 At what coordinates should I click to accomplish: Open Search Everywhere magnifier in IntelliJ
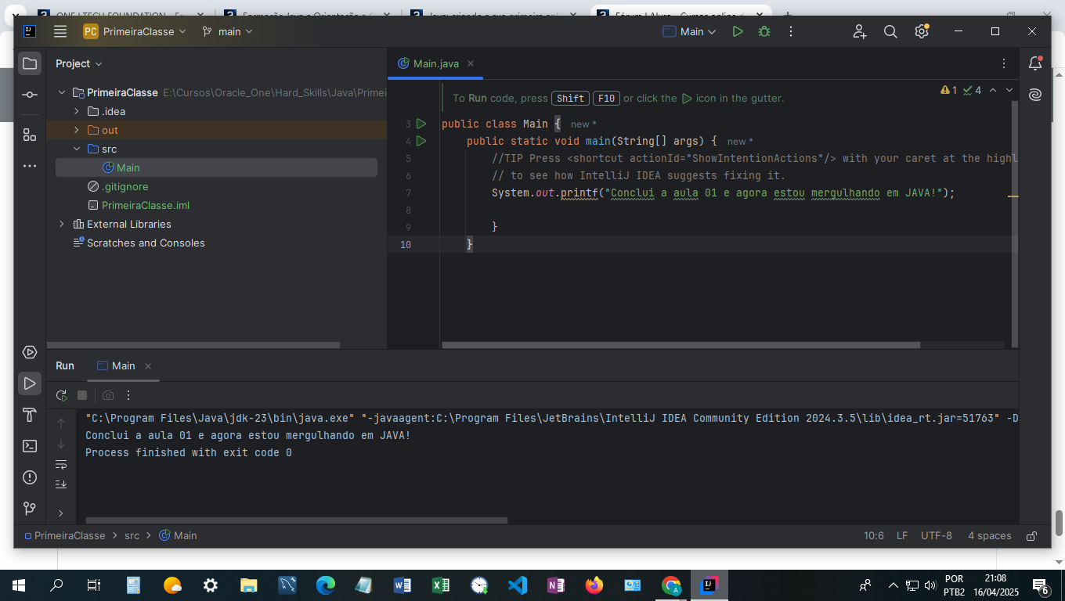click(890, 31)
